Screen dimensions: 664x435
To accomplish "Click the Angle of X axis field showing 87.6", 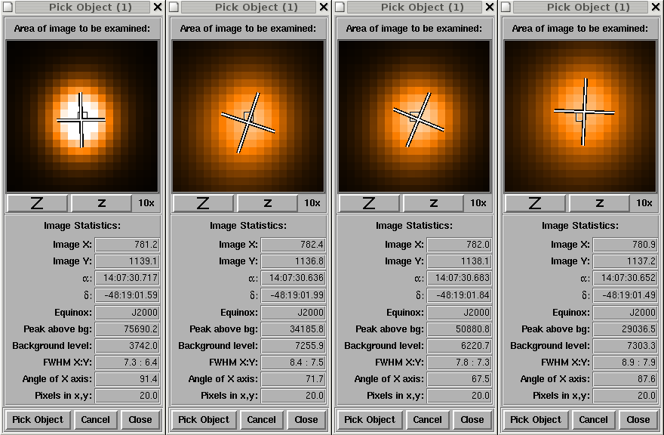I will click(x=626, y=379).
